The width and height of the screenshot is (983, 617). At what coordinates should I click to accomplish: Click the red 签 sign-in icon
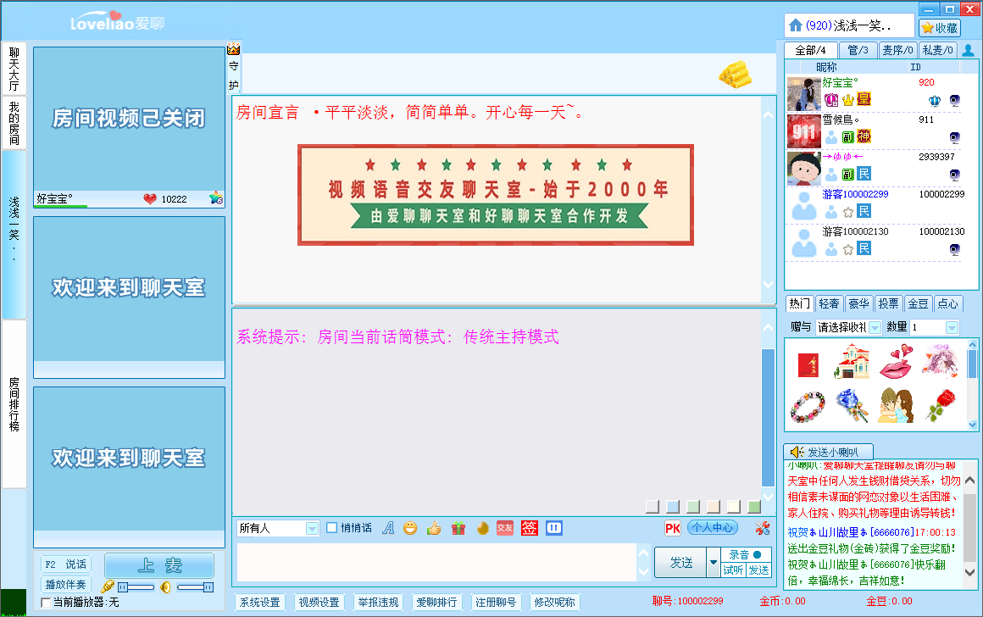530,529
